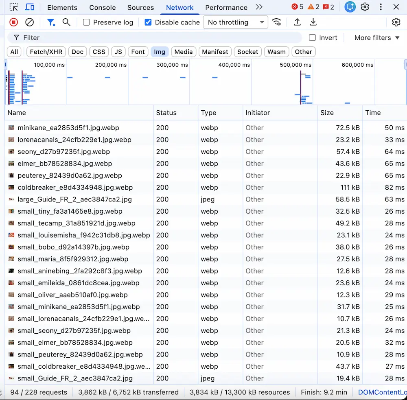This screenshot has width=407, height=400.
Task: Switch to the Console tab
Action: click(102, 7)
